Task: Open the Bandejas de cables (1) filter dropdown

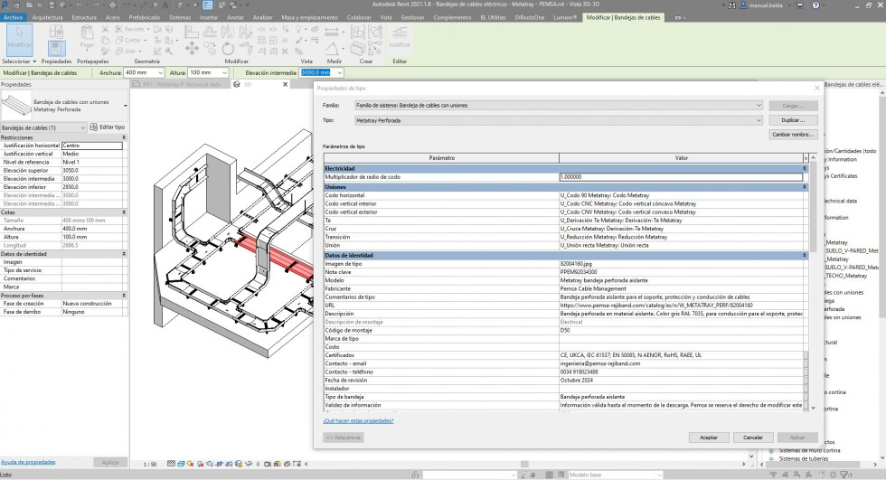Action: click(83, 127)
